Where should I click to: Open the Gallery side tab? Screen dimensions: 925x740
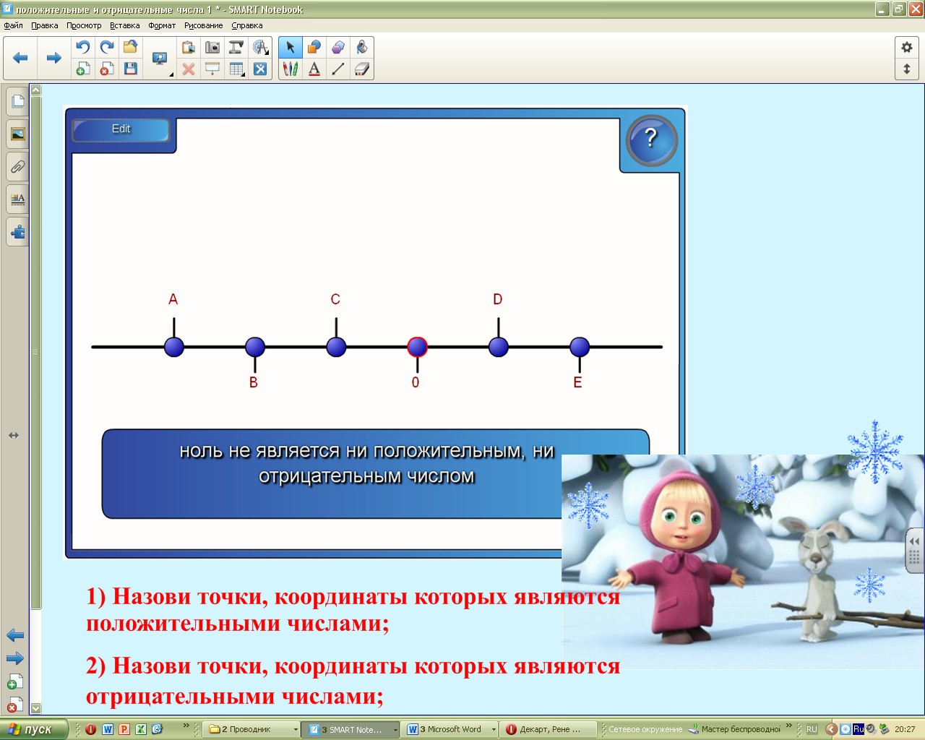18,134
